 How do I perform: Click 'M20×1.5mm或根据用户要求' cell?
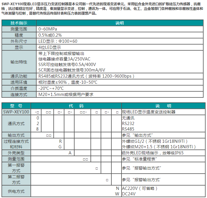pos(120,94)
